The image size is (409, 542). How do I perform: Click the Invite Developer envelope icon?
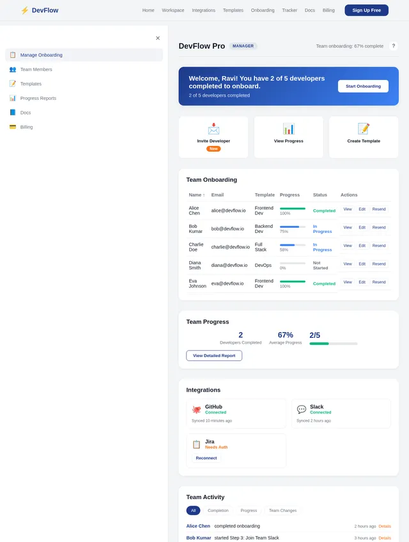click(213, 129)
